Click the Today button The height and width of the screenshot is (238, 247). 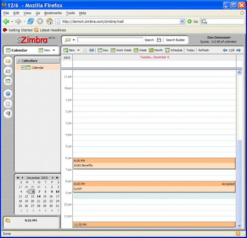(x=190, y=50)
